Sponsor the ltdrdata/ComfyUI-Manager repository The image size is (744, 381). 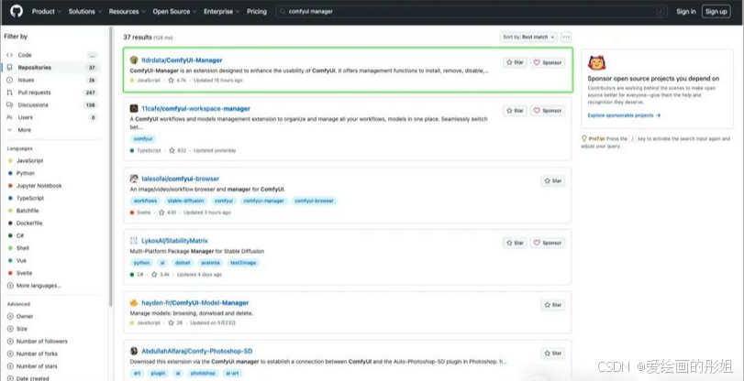click(548, 62)
